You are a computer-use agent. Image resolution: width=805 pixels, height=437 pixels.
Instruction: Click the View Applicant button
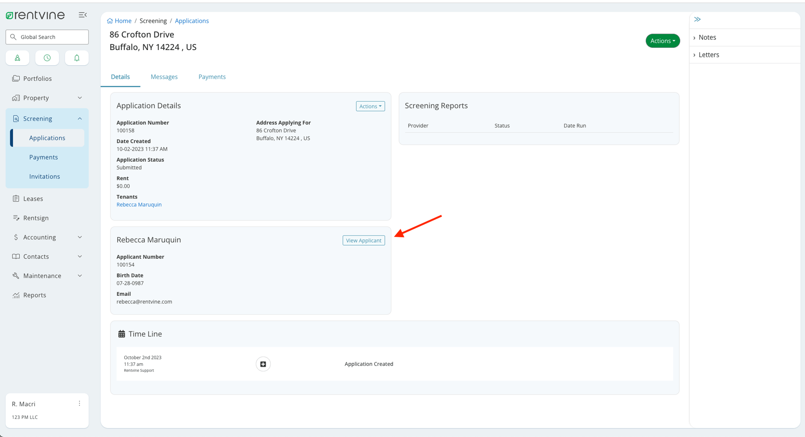point(363,240)
